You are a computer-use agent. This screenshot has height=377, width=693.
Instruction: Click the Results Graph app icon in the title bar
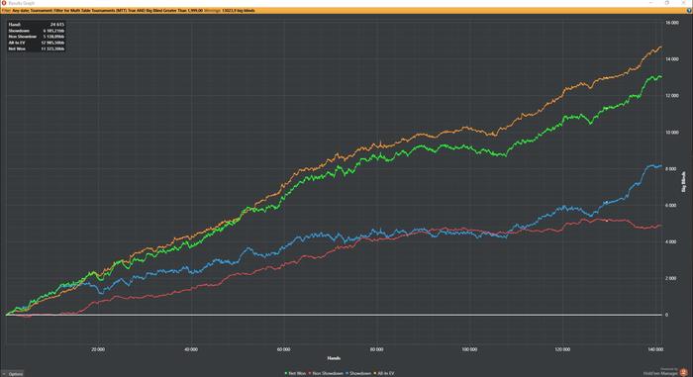click(x=4, y=3)
